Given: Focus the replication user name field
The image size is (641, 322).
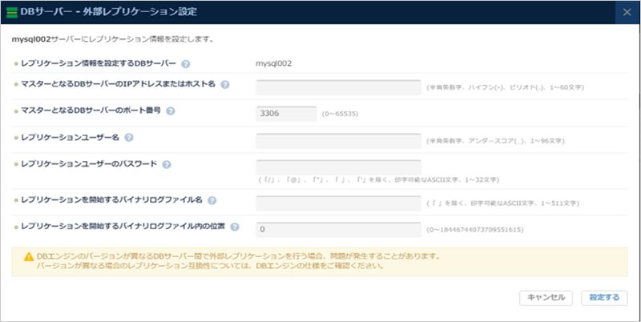Looking at the screenshot, I should click(338, 140).
